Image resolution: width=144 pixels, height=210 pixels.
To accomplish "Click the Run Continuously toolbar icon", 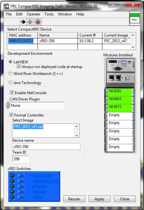I will (x=30, y=22).
